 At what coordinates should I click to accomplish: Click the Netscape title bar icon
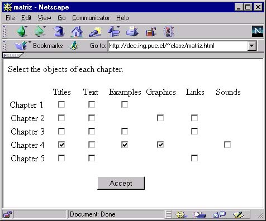pos(8,7)
